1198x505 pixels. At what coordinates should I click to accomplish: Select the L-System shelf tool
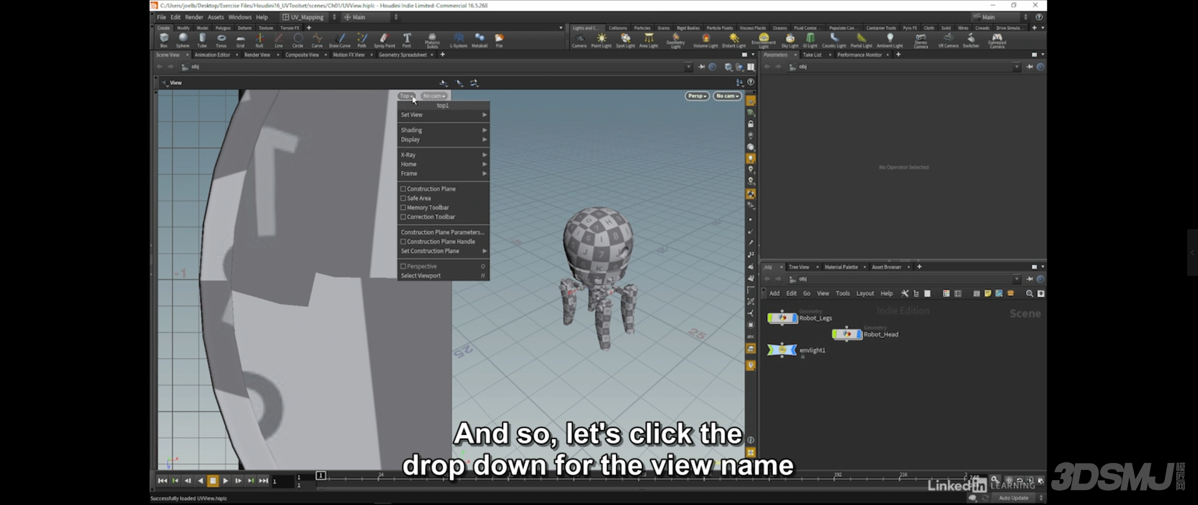coord(459,40)
